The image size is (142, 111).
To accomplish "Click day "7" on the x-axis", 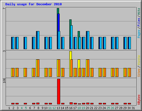I will pos(34,108).
